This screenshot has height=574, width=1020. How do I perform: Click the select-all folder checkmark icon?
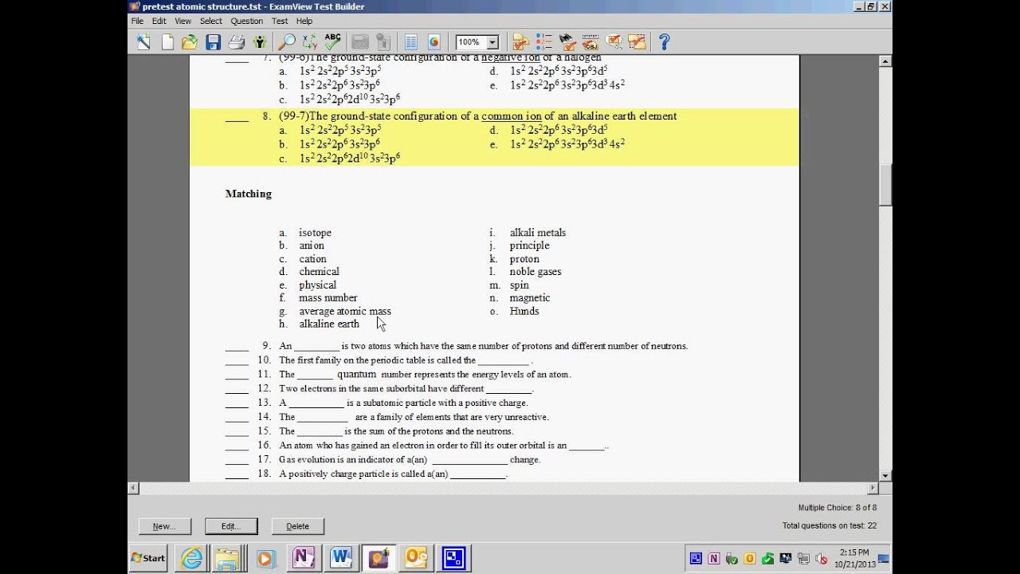pyautogui.click(x=637, y=42)
